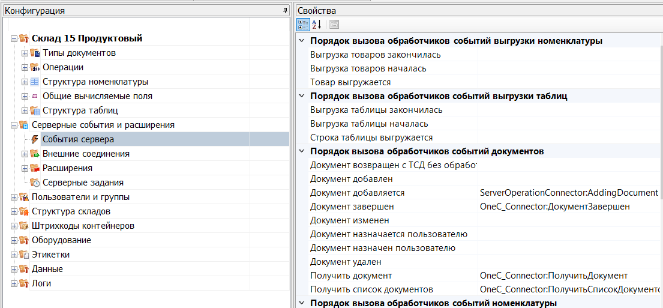Expand the Структура складов node
The image size is (663, 308).
(x=14, y=211)
